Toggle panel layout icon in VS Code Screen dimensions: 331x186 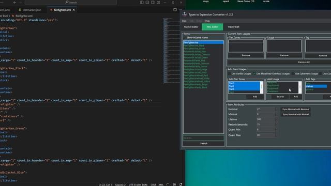click(x=147, y=3)
